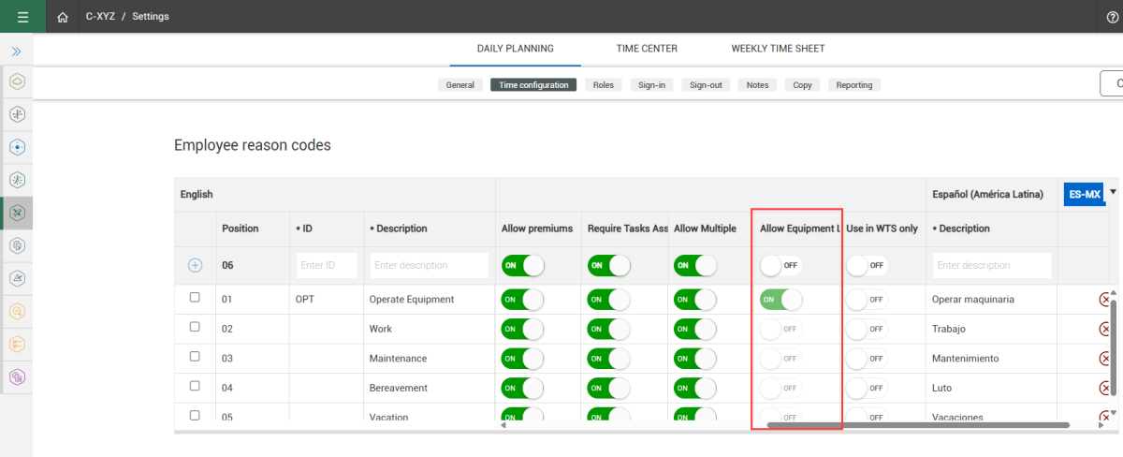Image resolution: width=1123 pixels, height=457 pixels.
Task: Open the ES-MX language dropdown arrow
Action: 1113,192
